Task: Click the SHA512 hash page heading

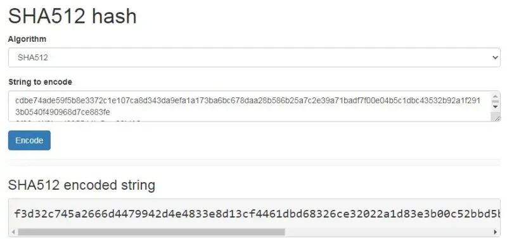Action: pos(72,16)
